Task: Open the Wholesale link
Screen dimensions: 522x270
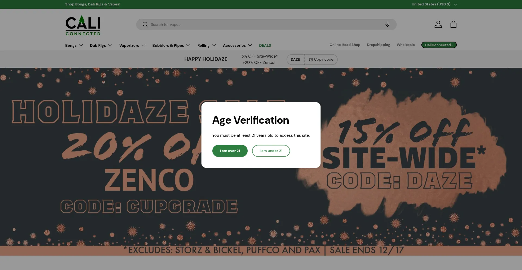Action: pyautogui.click(x=405, y=45)
